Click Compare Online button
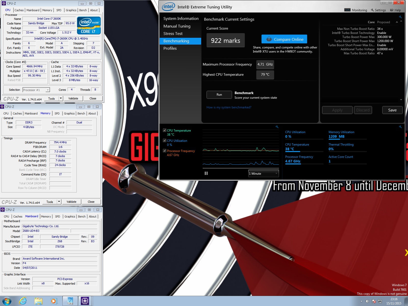The height and width of the screenshot is (306, 408). point(284,39)
